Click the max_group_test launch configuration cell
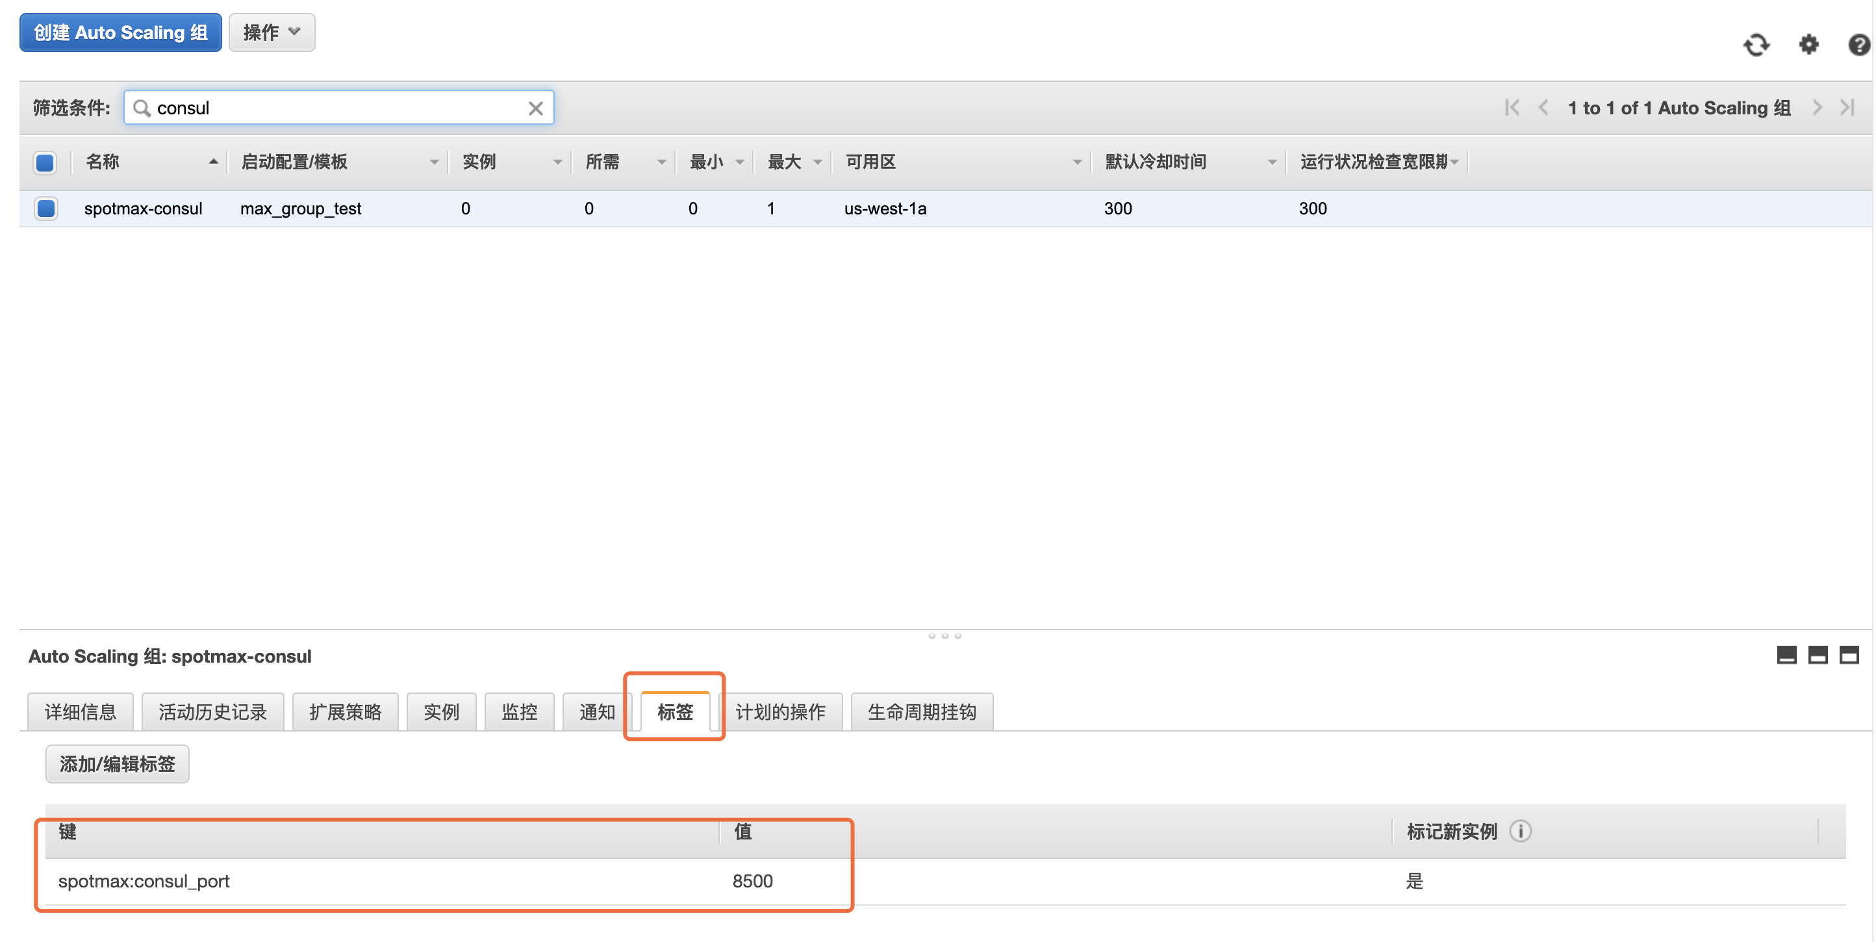Image resolution: width=1876 pixels, height=942 pixels. click(301, 209)
